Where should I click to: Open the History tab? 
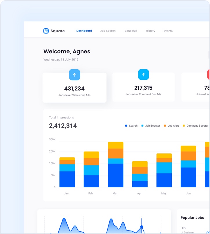click(x=151, y=31)
